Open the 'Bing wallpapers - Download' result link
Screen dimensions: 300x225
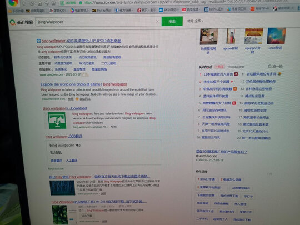[x=64, y=108]
